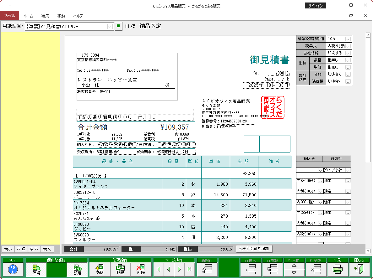Click the 税率別合計を追加 button
Viewport: 373px width, 279px height.
tap(254, 249)
